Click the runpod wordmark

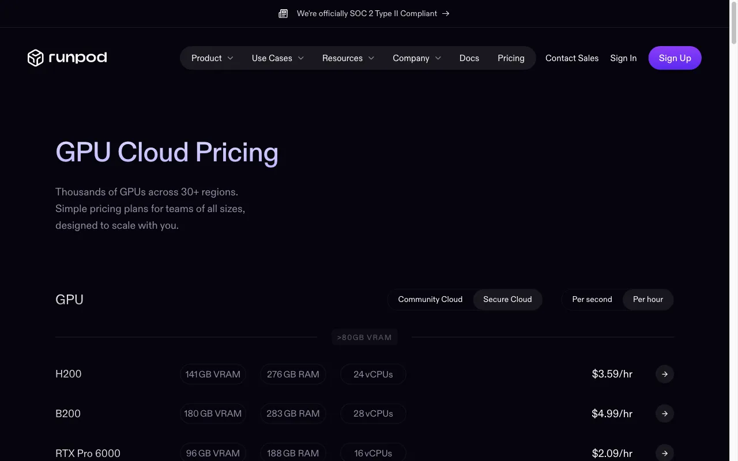[x=78, y=58]
